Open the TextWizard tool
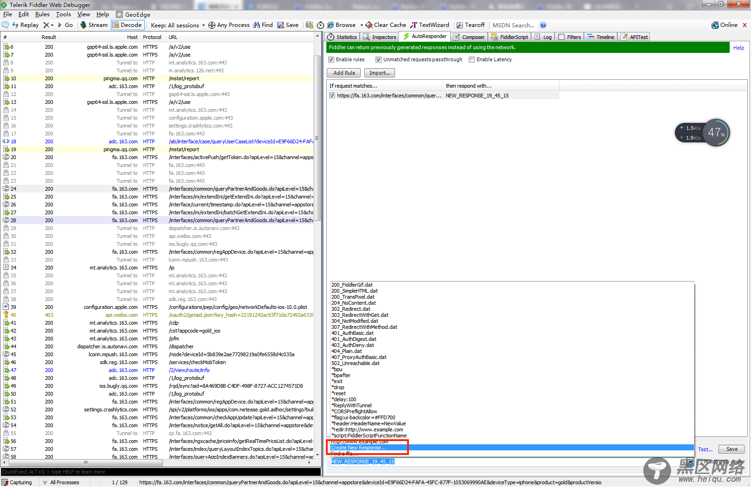Viewport: 751px width, 487px height. (430, 25)
